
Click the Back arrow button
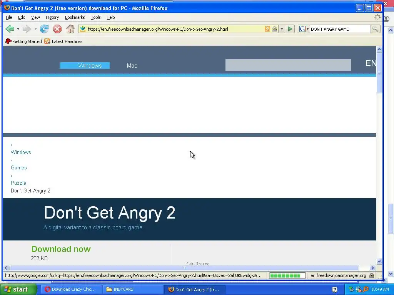coord(10,29)
